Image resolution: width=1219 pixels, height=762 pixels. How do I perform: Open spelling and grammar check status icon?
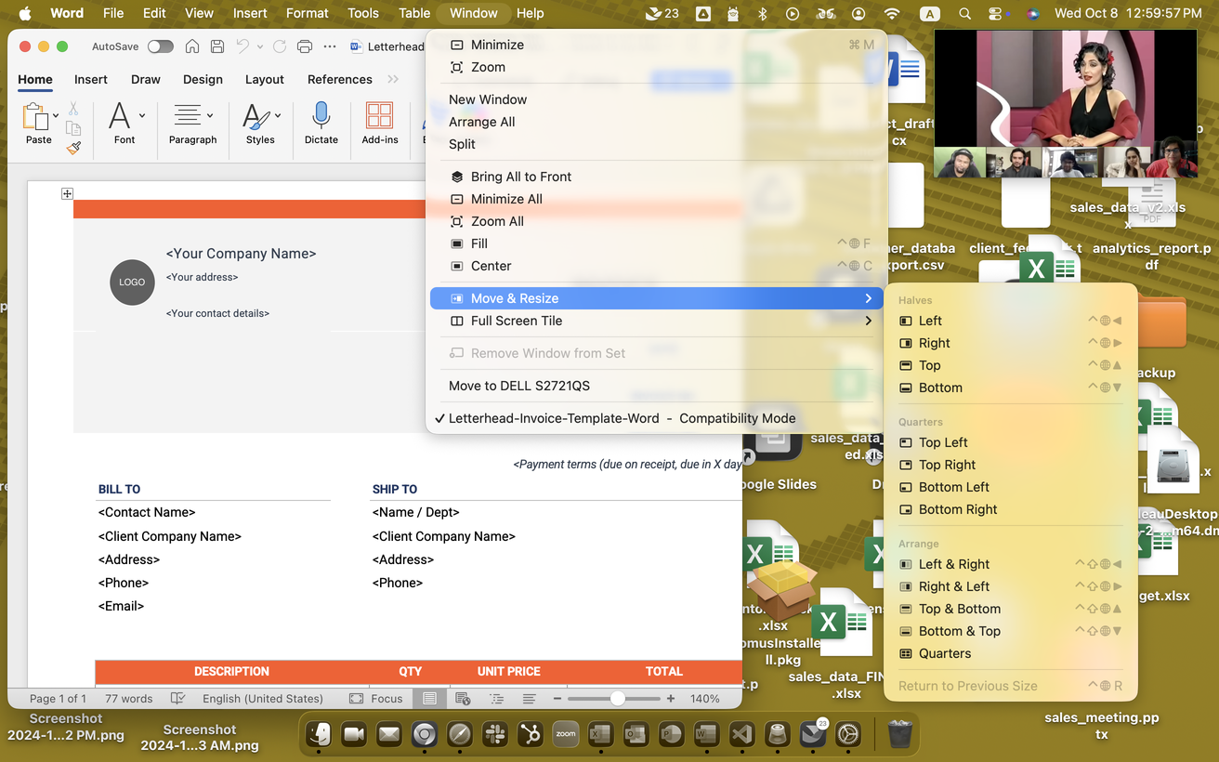178,699
